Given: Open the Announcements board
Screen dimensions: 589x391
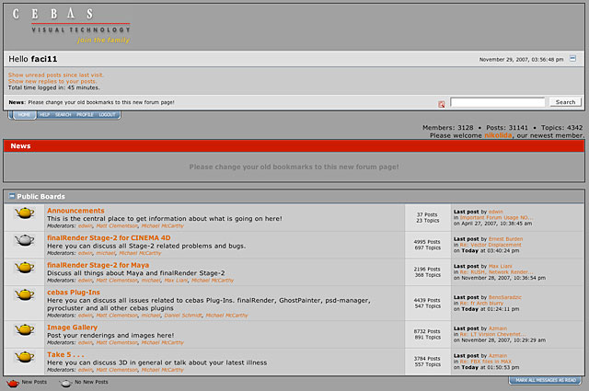Looking at the screenshot, I should (x=75, y=211).
